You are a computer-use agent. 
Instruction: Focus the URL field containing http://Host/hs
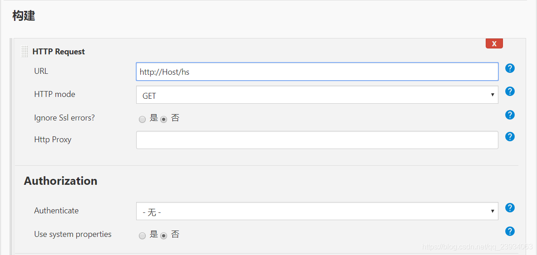[317, 72]
